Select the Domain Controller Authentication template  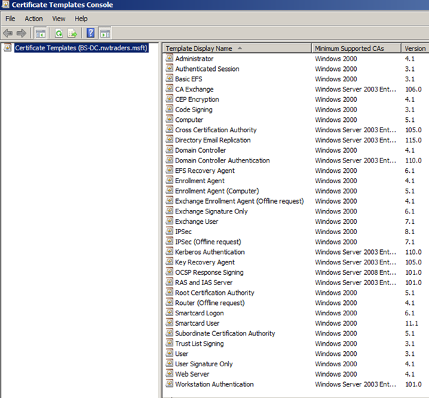tap(223, 160)
